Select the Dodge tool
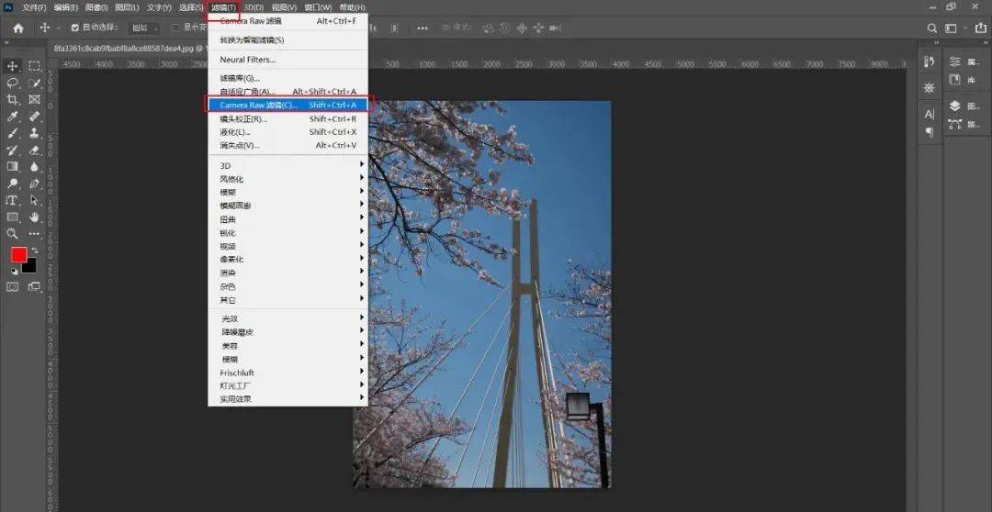Screen dimensions: 992x512 12,184
